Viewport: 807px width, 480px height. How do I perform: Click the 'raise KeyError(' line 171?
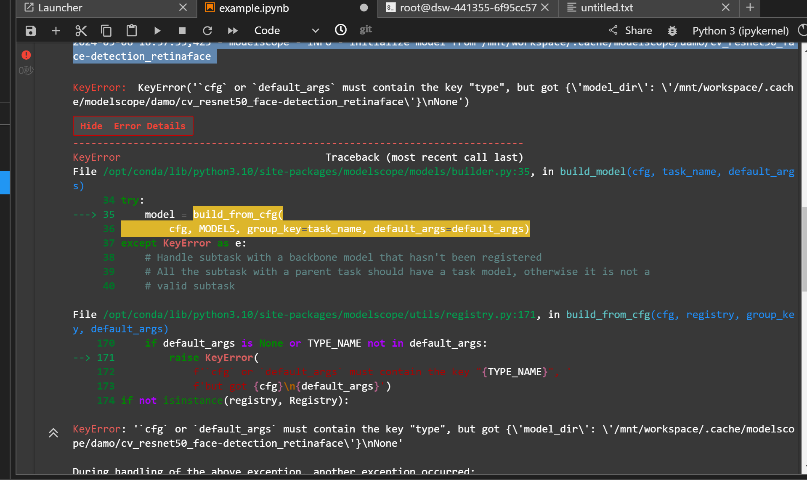pyautogui.click(x=214, y=358)
